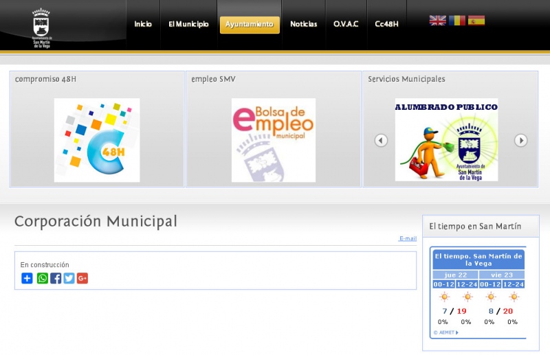Advance to next Servicios Municipales slide
This screenshot has height=355, width=550.
click(521, 140)
